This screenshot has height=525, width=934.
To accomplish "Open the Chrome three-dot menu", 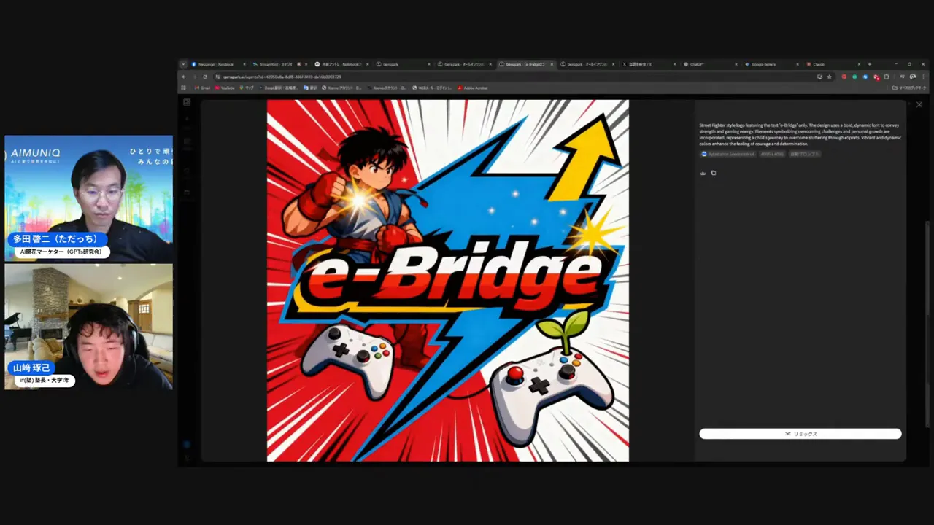I will coord(923,77).
